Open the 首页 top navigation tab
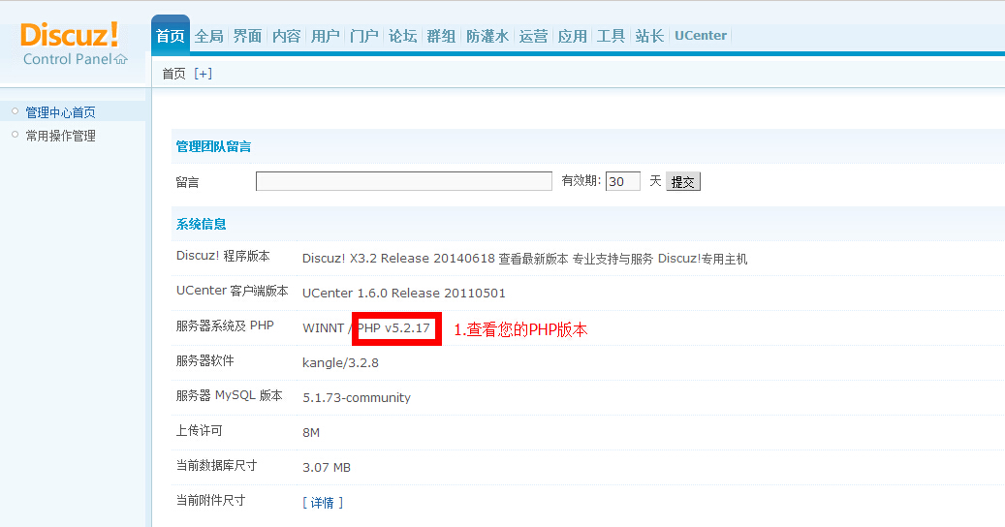Screen dimensions: 1005x527 click(171, 36)
